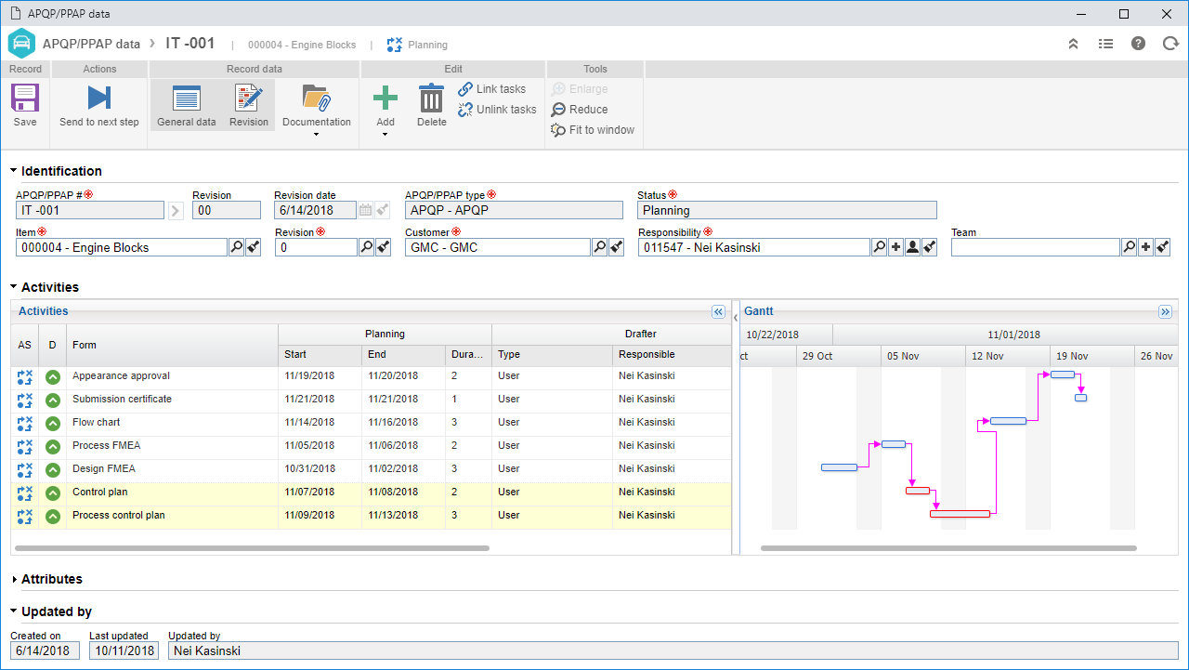Viewport: 1189px width, 670px height.
Task: Send record to next step
Action: 99,105
